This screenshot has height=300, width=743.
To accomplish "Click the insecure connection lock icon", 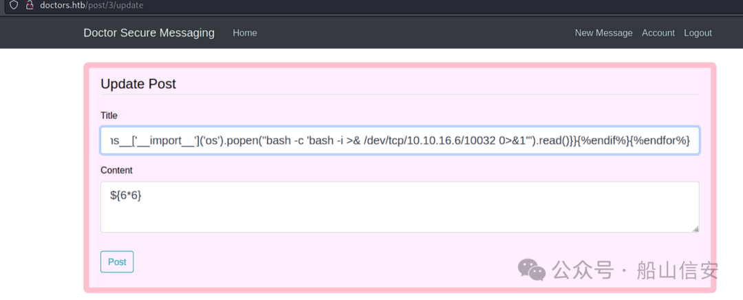I will [30, 6].
